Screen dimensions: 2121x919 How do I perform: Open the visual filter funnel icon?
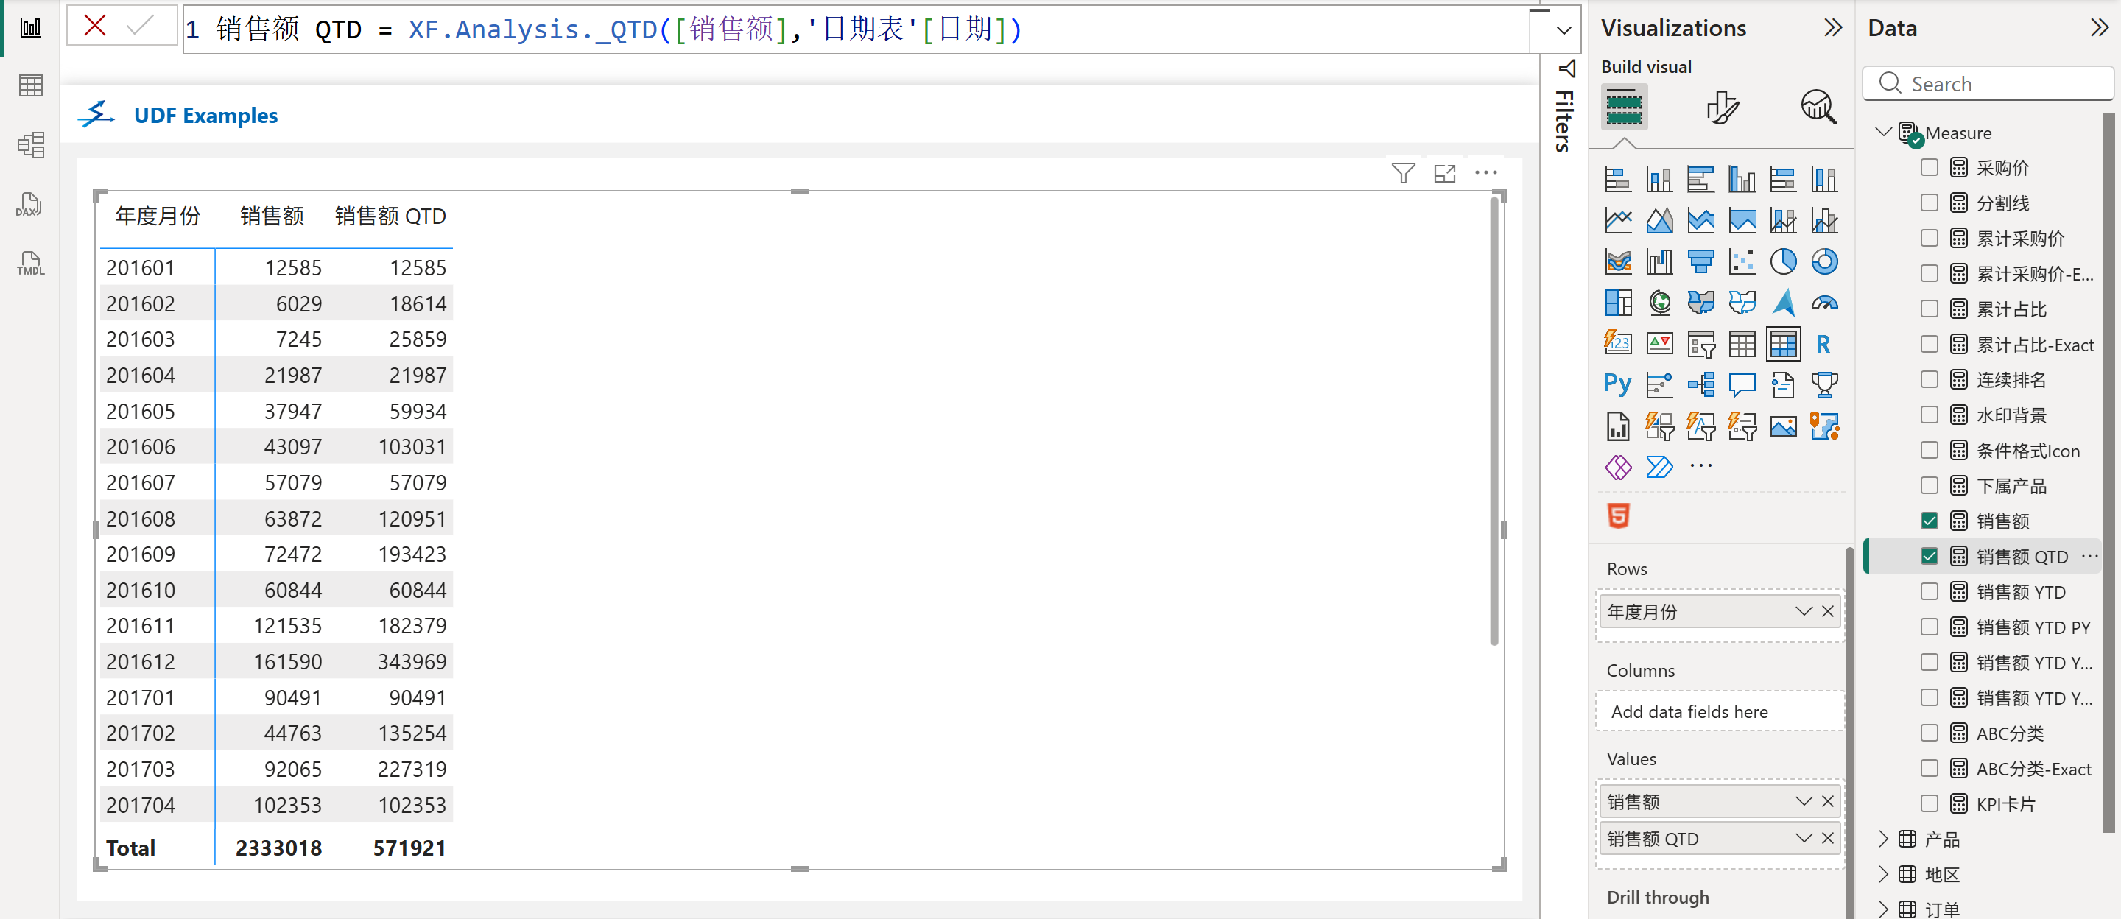pos(1402,173)
